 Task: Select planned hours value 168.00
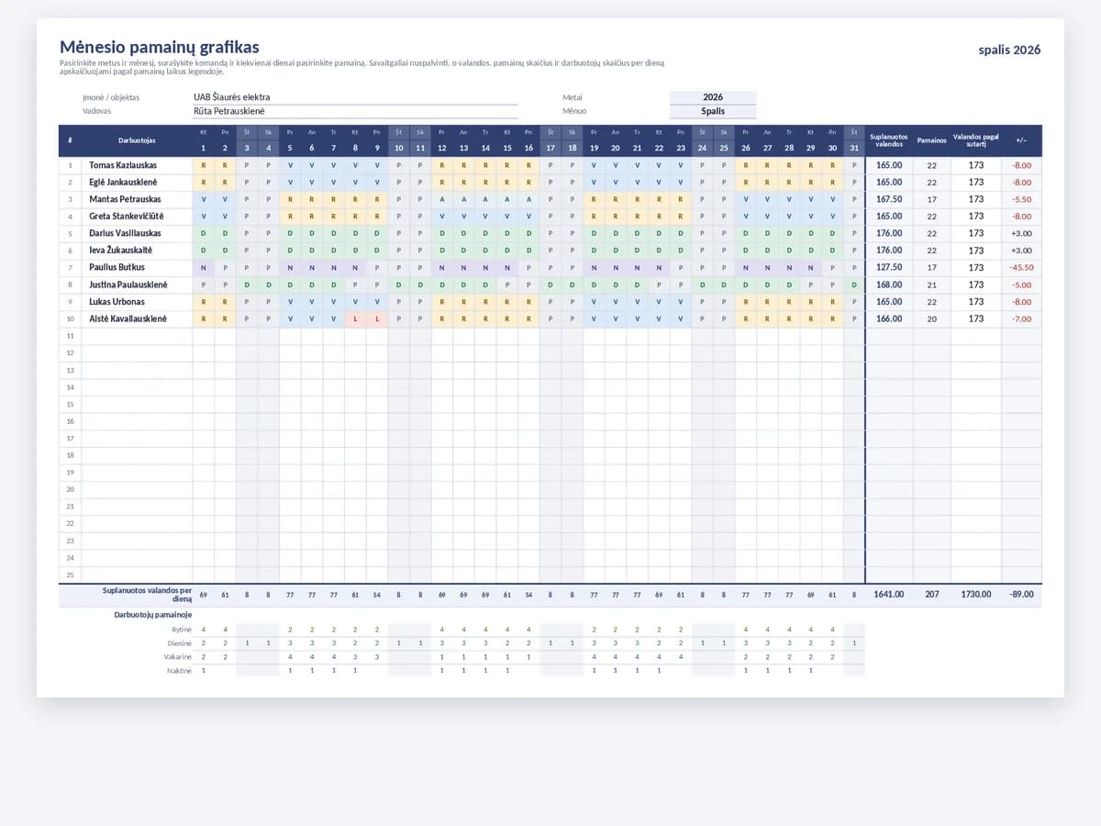point(889,285)
